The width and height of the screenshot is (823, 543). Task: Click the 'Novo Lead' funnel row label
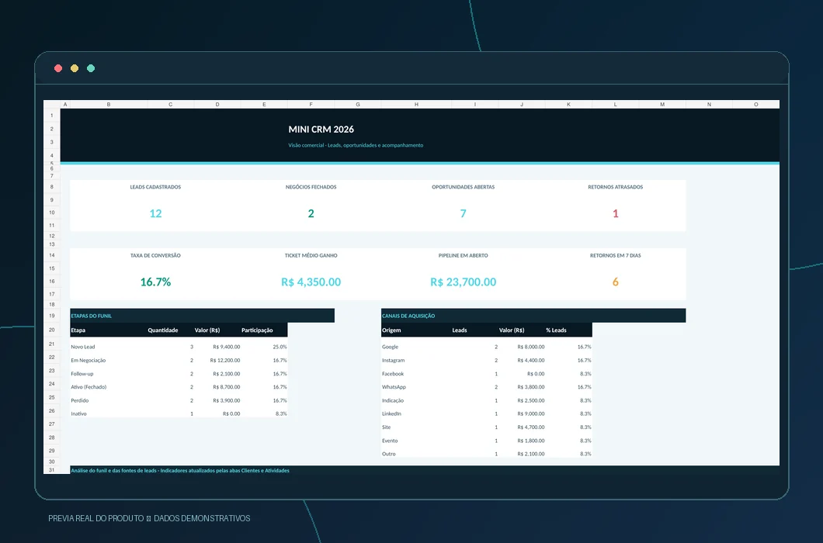83,347
